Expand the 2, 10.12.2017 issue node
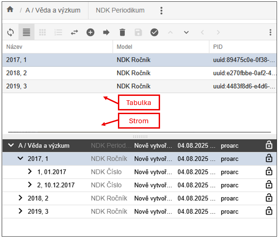The width and height of the screenshot is (279, 238). pos(30,185)
